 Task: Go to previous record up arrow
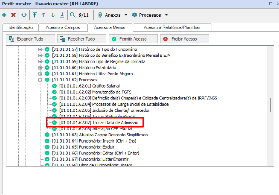(44, 15)
